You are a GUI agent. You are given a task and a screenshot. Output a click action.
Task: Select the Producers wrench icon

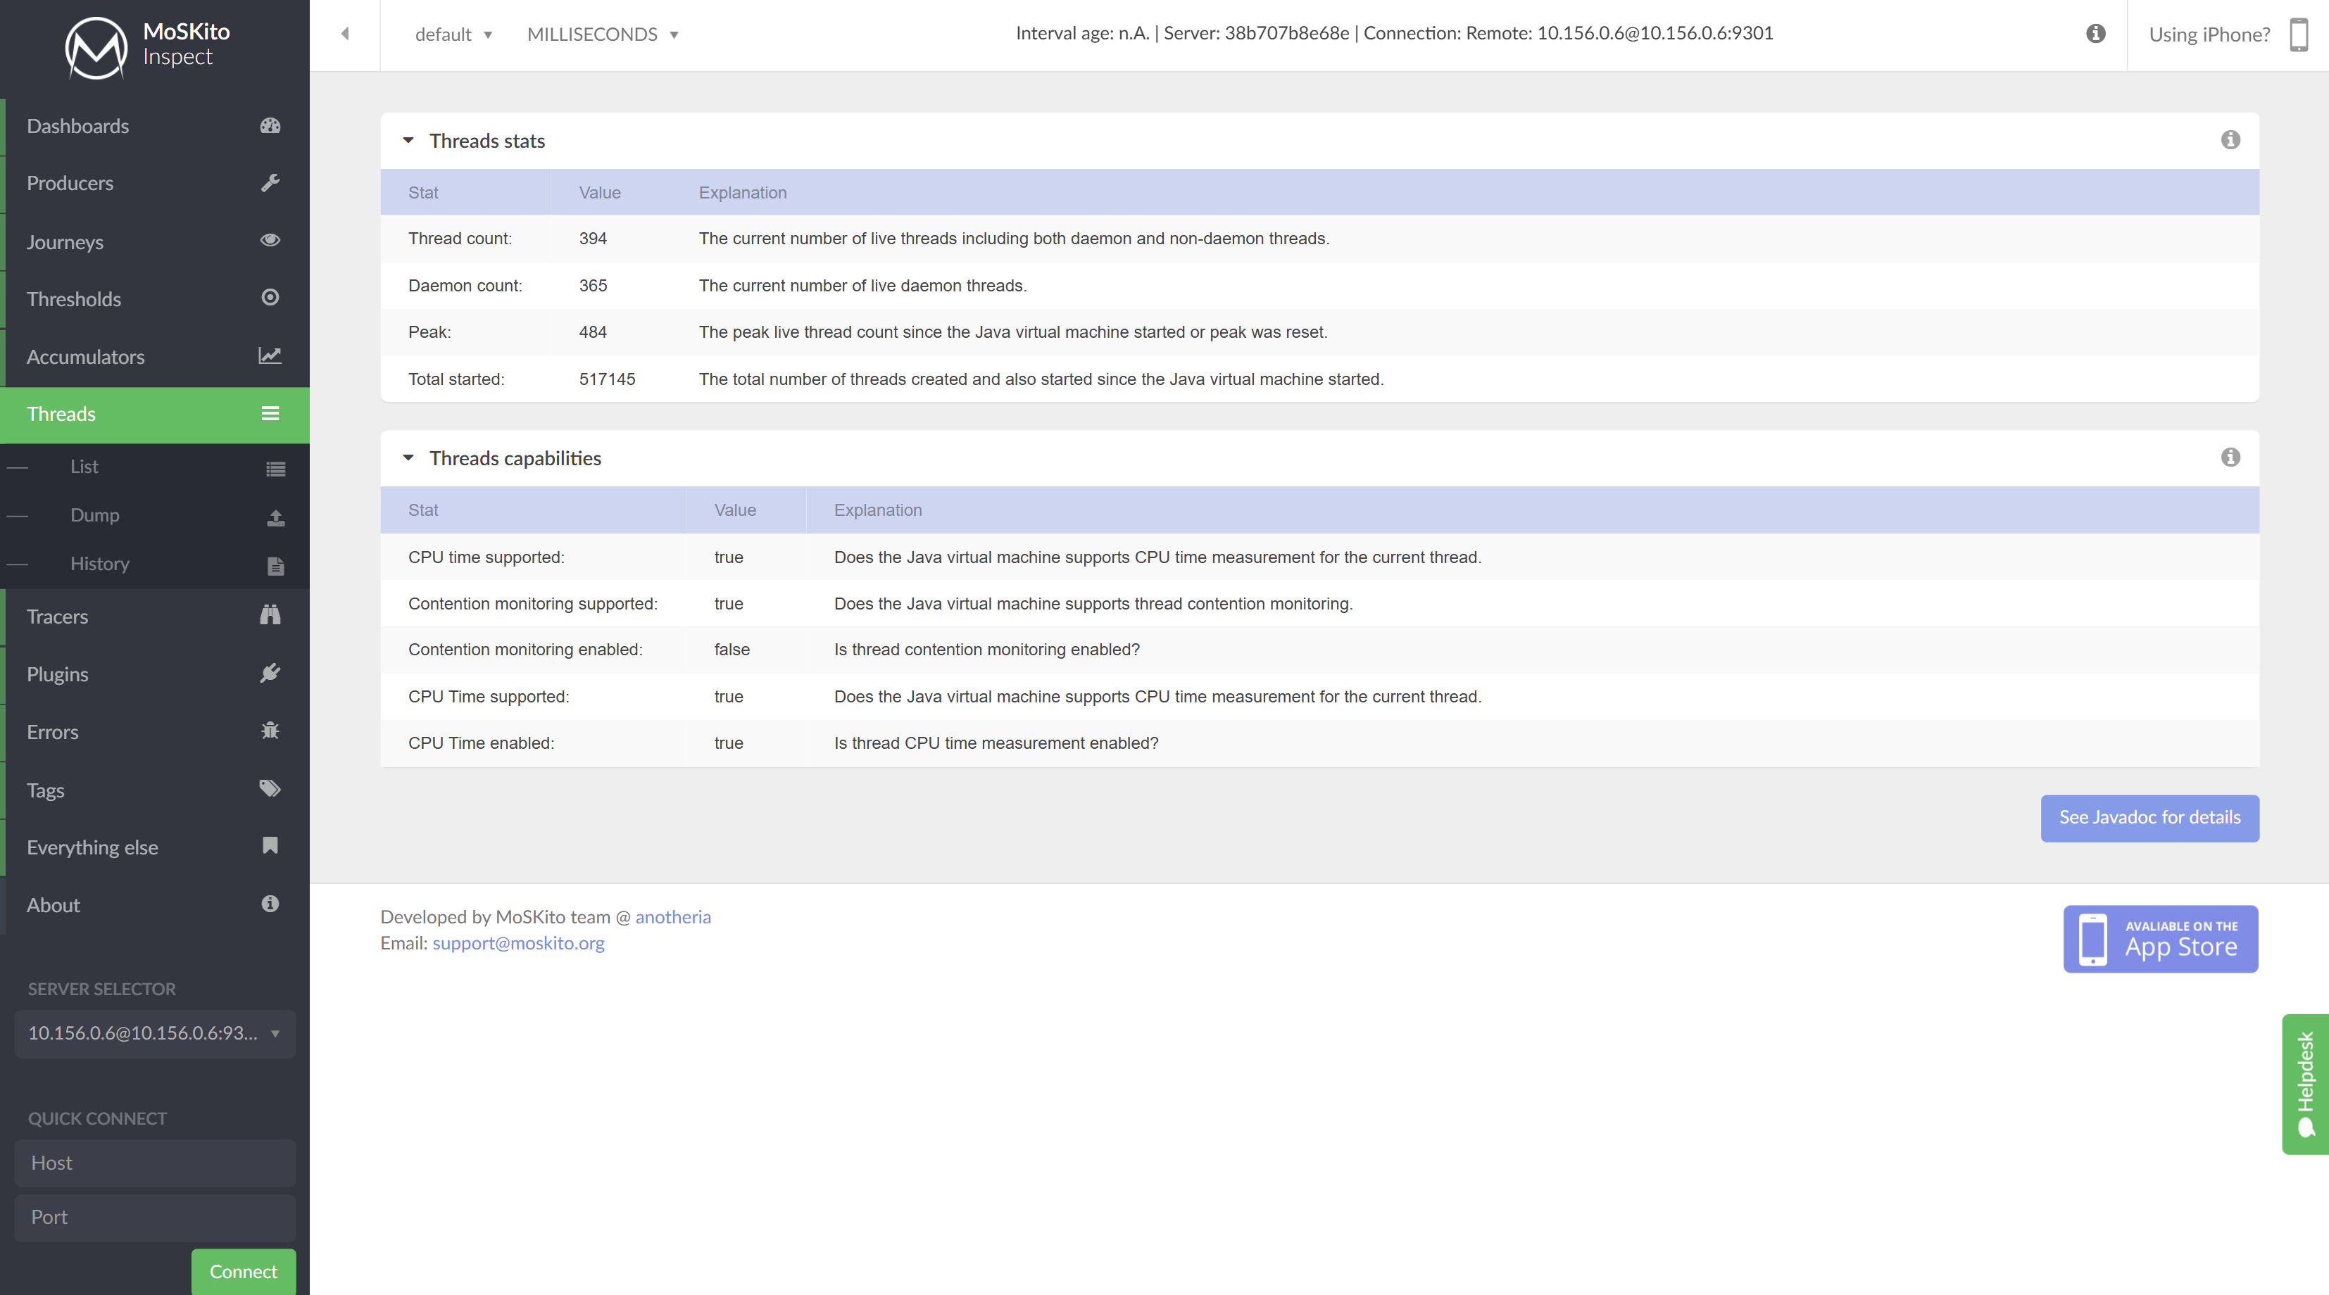270,184
